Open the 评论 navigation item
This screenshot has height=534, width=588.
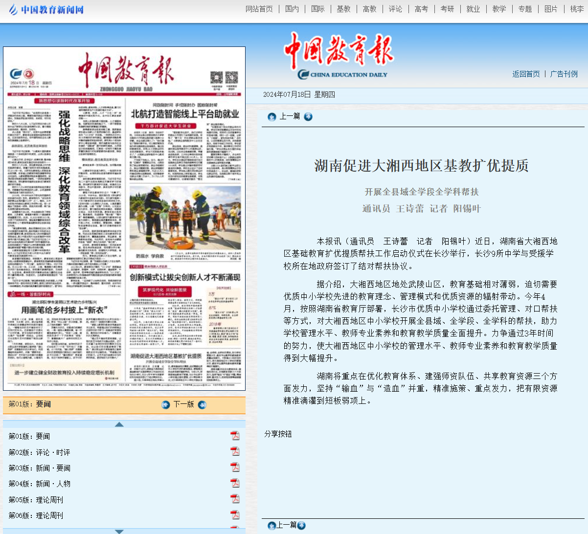coord(396,9)
